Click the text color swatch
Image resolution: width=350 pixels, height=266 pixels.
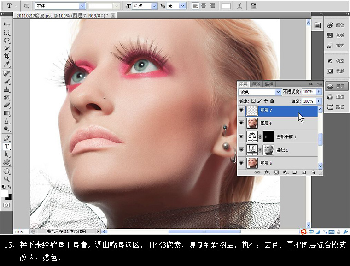point(226,6)
